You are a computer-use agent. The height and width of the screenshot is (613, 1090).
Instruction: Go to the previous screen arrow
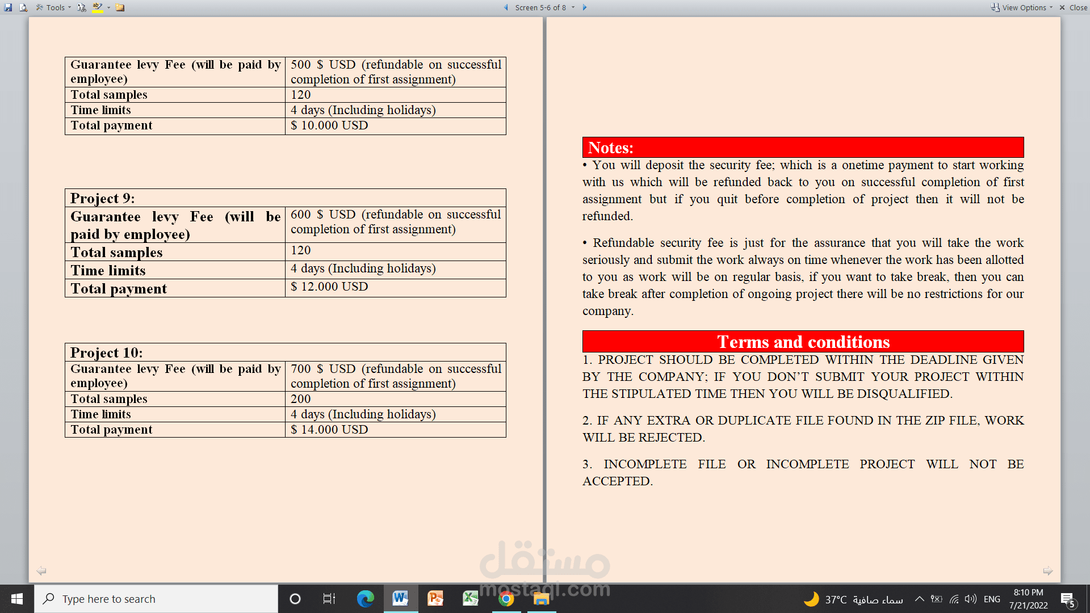click(x=506, y=7)
